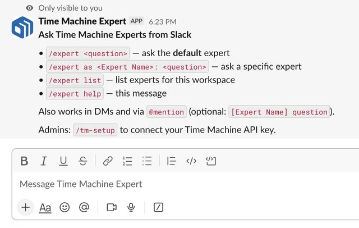The height and width of the screenshot is (228, 359).
Task: Insert a code block
Action: pyautogui.click(x=211, y=161)
